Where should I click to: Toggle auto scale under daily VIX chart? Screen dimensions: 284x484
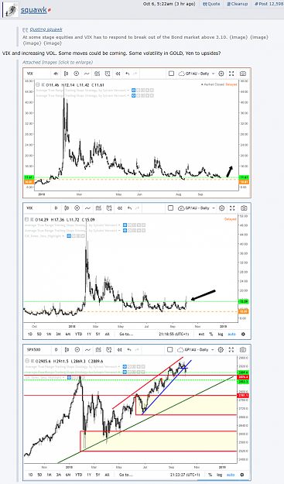pos(231,334)
